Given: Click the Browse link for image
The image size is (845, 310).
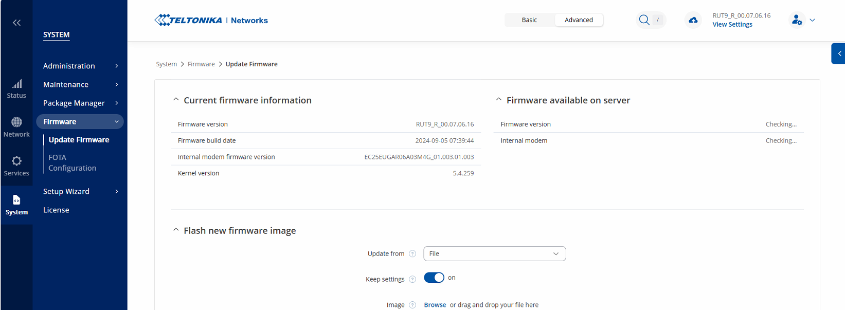Looking at the screenshot, I should [x=435, y=305].
